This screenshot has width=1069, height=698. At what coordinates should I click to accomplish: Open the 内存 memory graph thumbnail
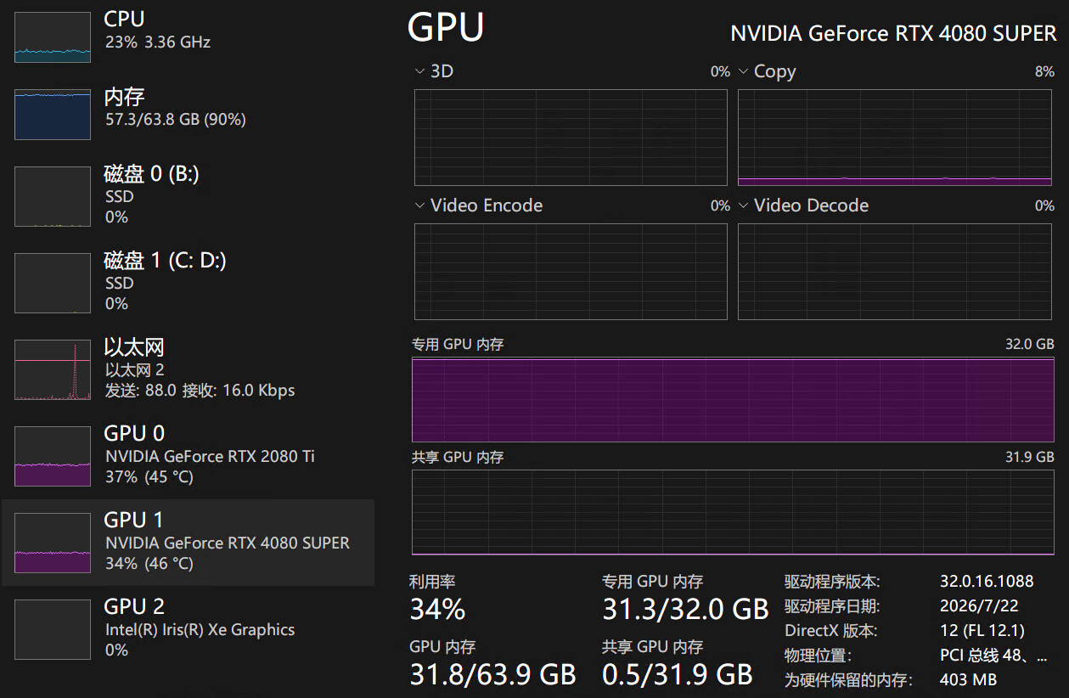[53, 114]
